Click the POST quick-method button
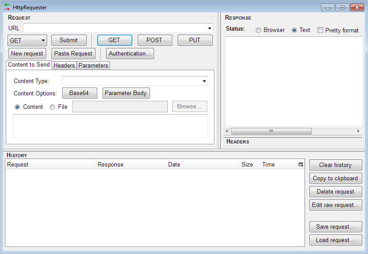This screenshot has height=254, width=368. [154, 40]
